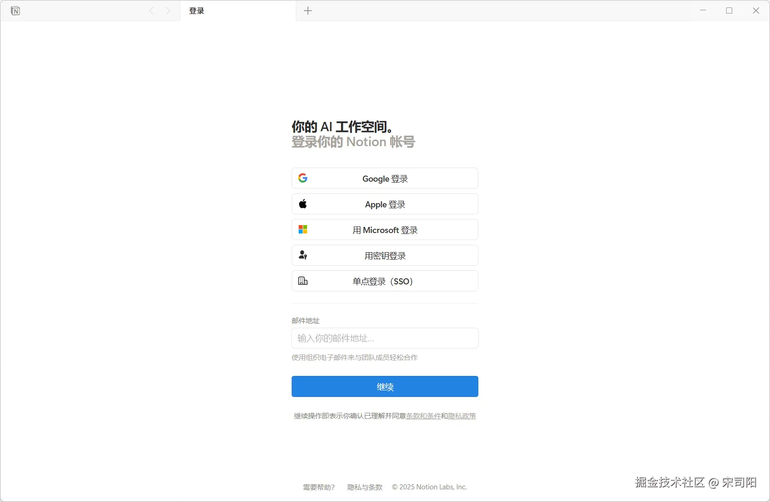This screenshot has height=502, width=770.
Task: Maximize the Notion window
Action: click(x=729, y=11)
